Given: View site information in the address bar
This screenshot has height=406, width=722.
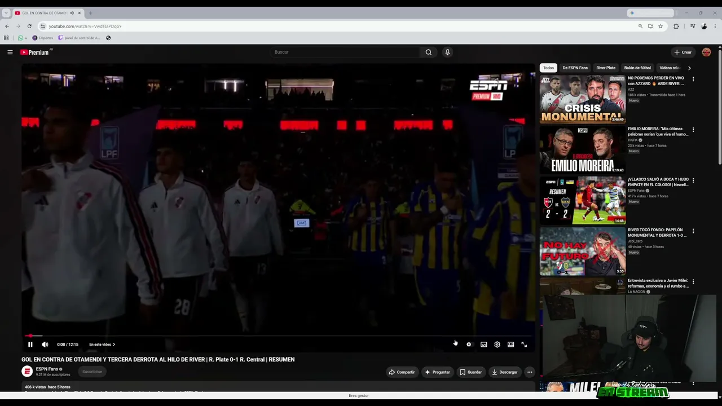Looking at the screenshot, I should [42, 26].
